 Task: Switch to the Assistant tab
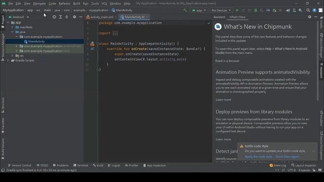click(x=219, y=17)
